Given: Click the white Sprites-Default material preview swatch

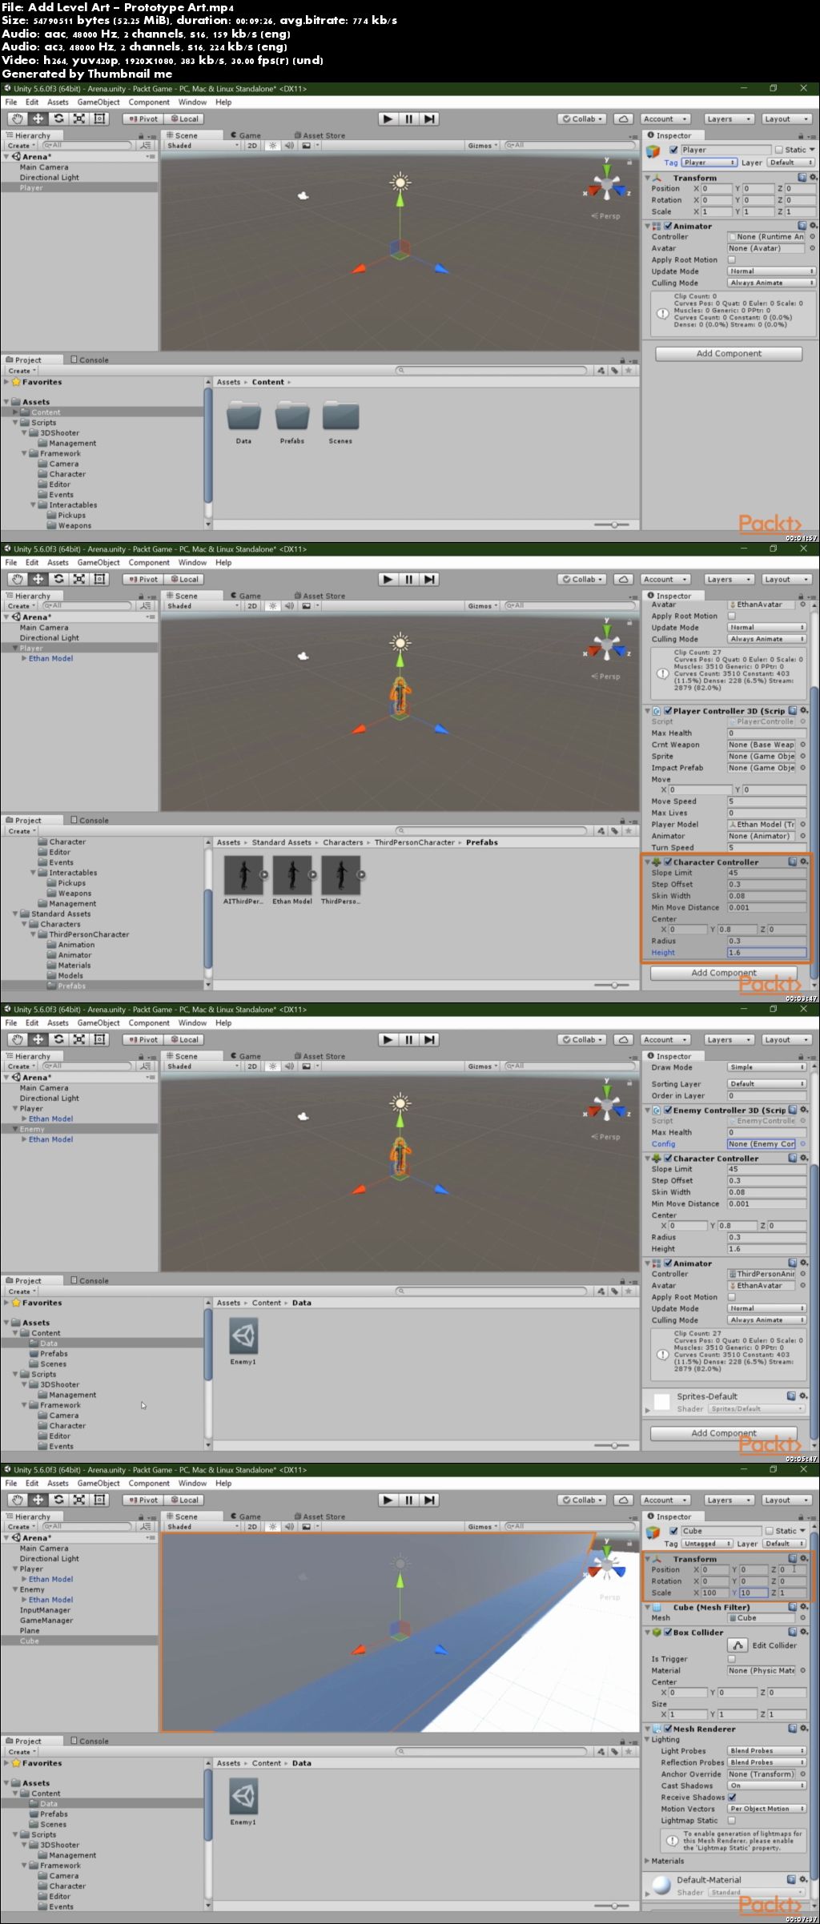Looking at the screenshot, I should 661,1401.
